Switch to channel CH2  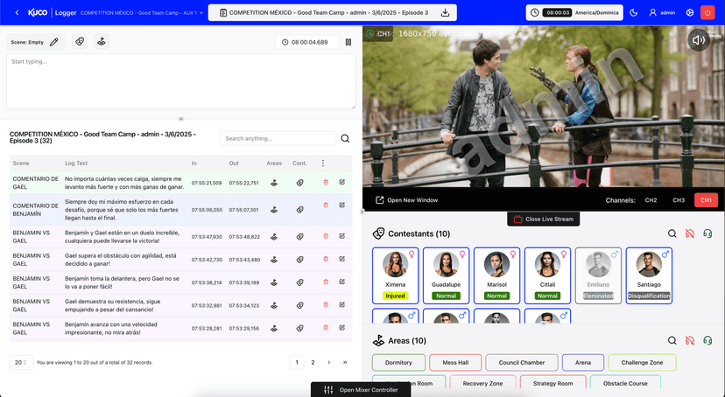(651, 200)
